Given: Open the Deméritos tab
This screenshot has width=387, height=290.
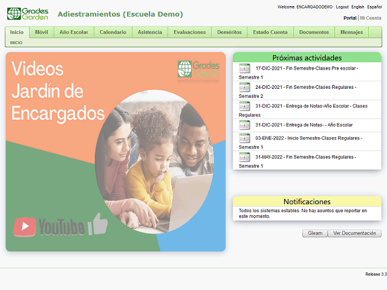Looking at the screenshot, I should [x=229, y=32].
